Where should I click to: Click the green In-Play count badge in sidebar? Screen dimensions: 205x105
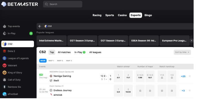pos(31,33)
